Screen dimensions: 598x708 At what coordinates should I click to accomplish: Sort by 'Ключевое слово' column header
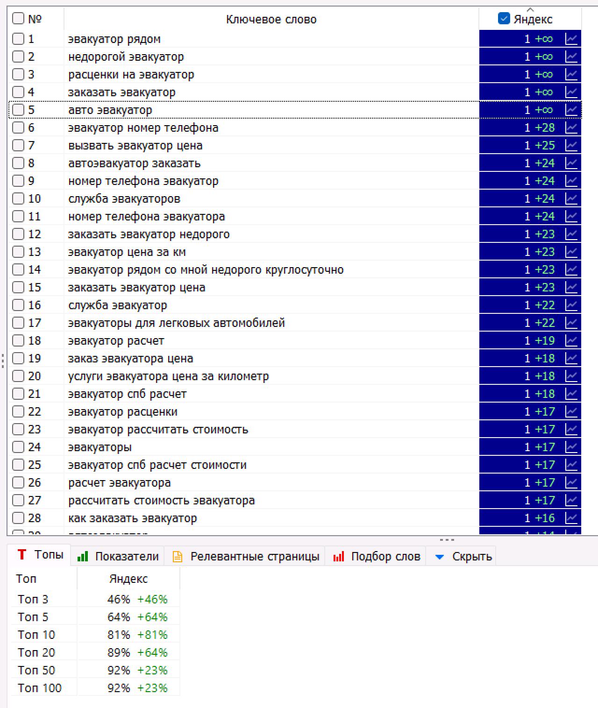(271, 19)
